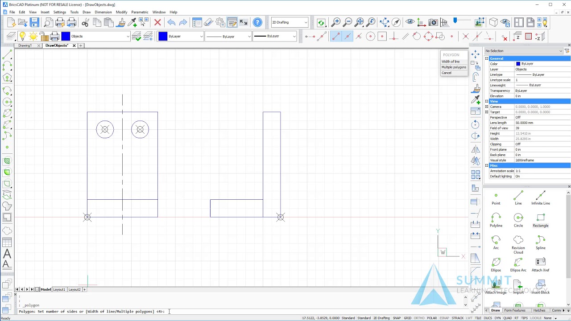Screen dimensions: 571x321
Task: Open the No Selection dropdown in properties
Action: 523,51
